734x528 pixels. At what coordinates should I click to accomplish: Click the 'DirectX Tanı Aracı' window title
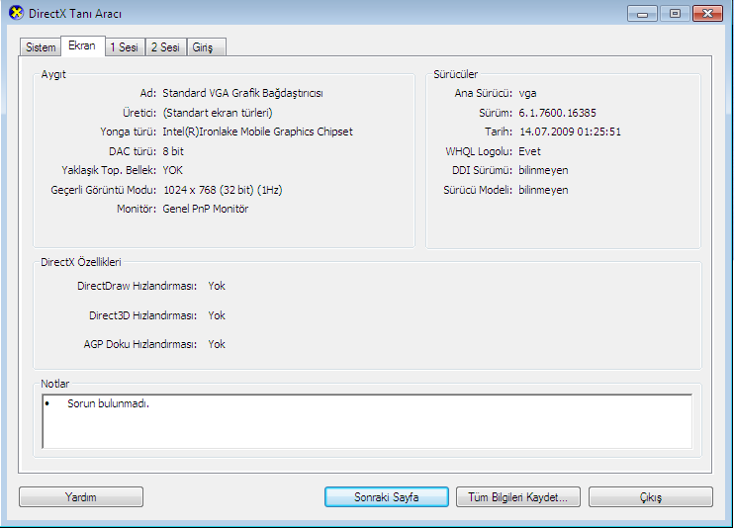click(75, 14)
